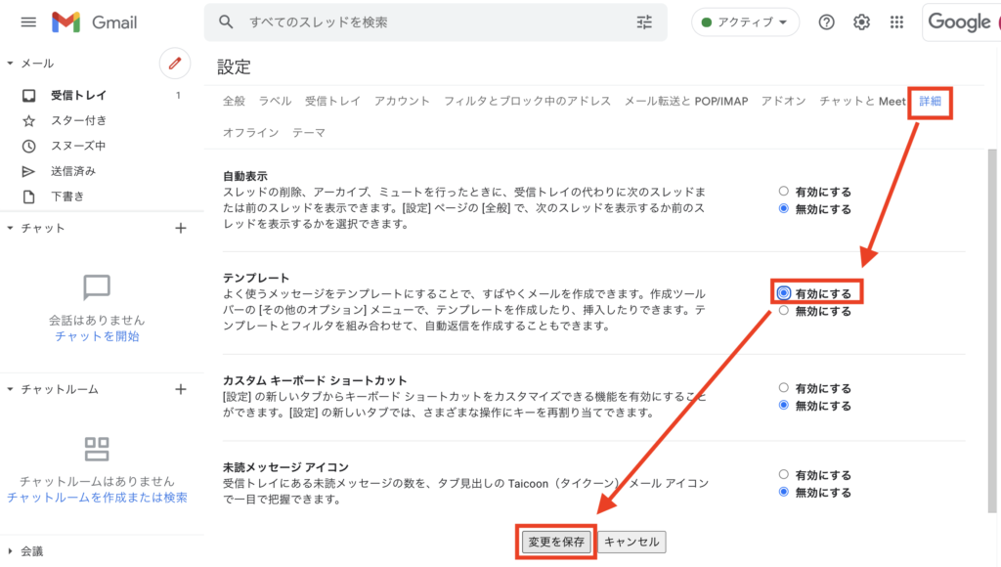Open the フィルタとブロック中のアドレス tab

(527, 101)
